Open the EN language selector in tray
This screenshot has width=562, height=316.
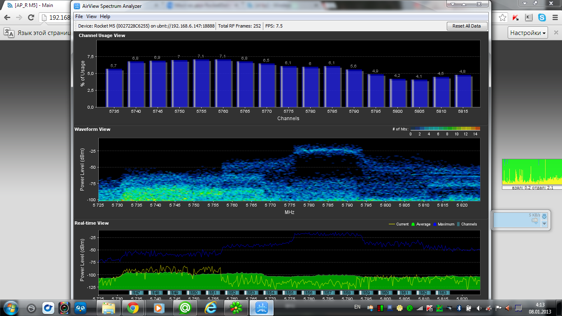[357, 307]
